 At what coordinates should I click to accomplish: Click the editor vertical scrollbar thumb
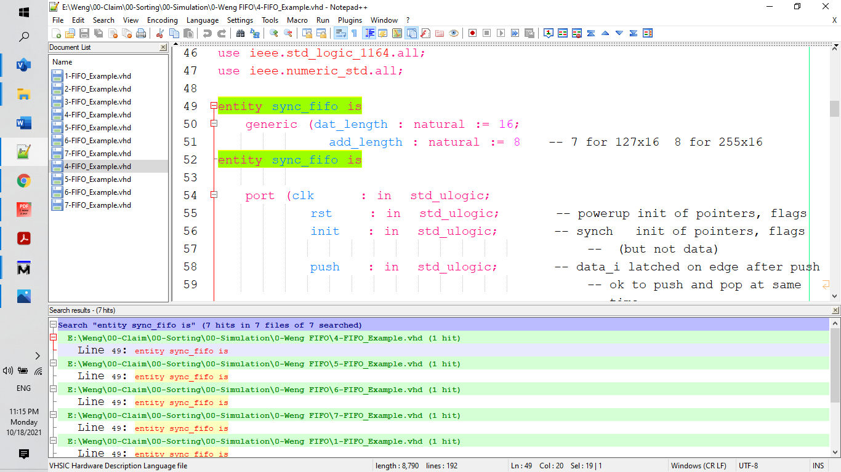[x=835, y=109]
